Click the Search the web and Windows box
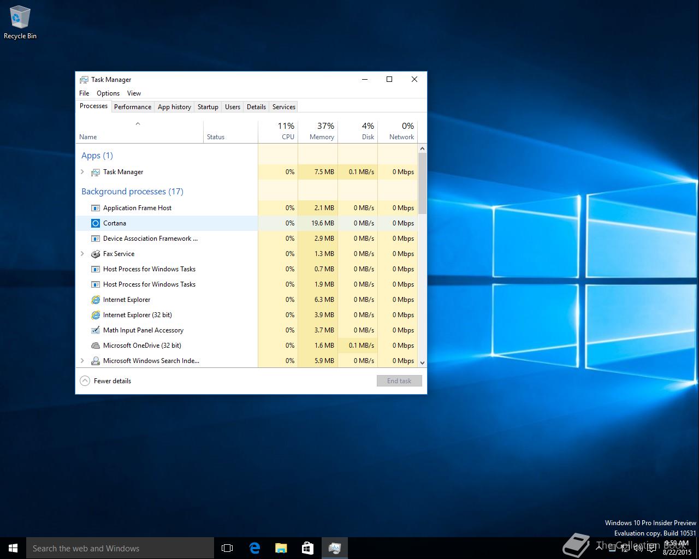699x559 pixels. pos(120,548)
